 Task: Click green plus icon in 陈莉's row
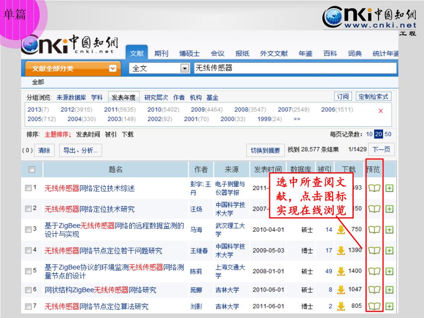[389, 271]
